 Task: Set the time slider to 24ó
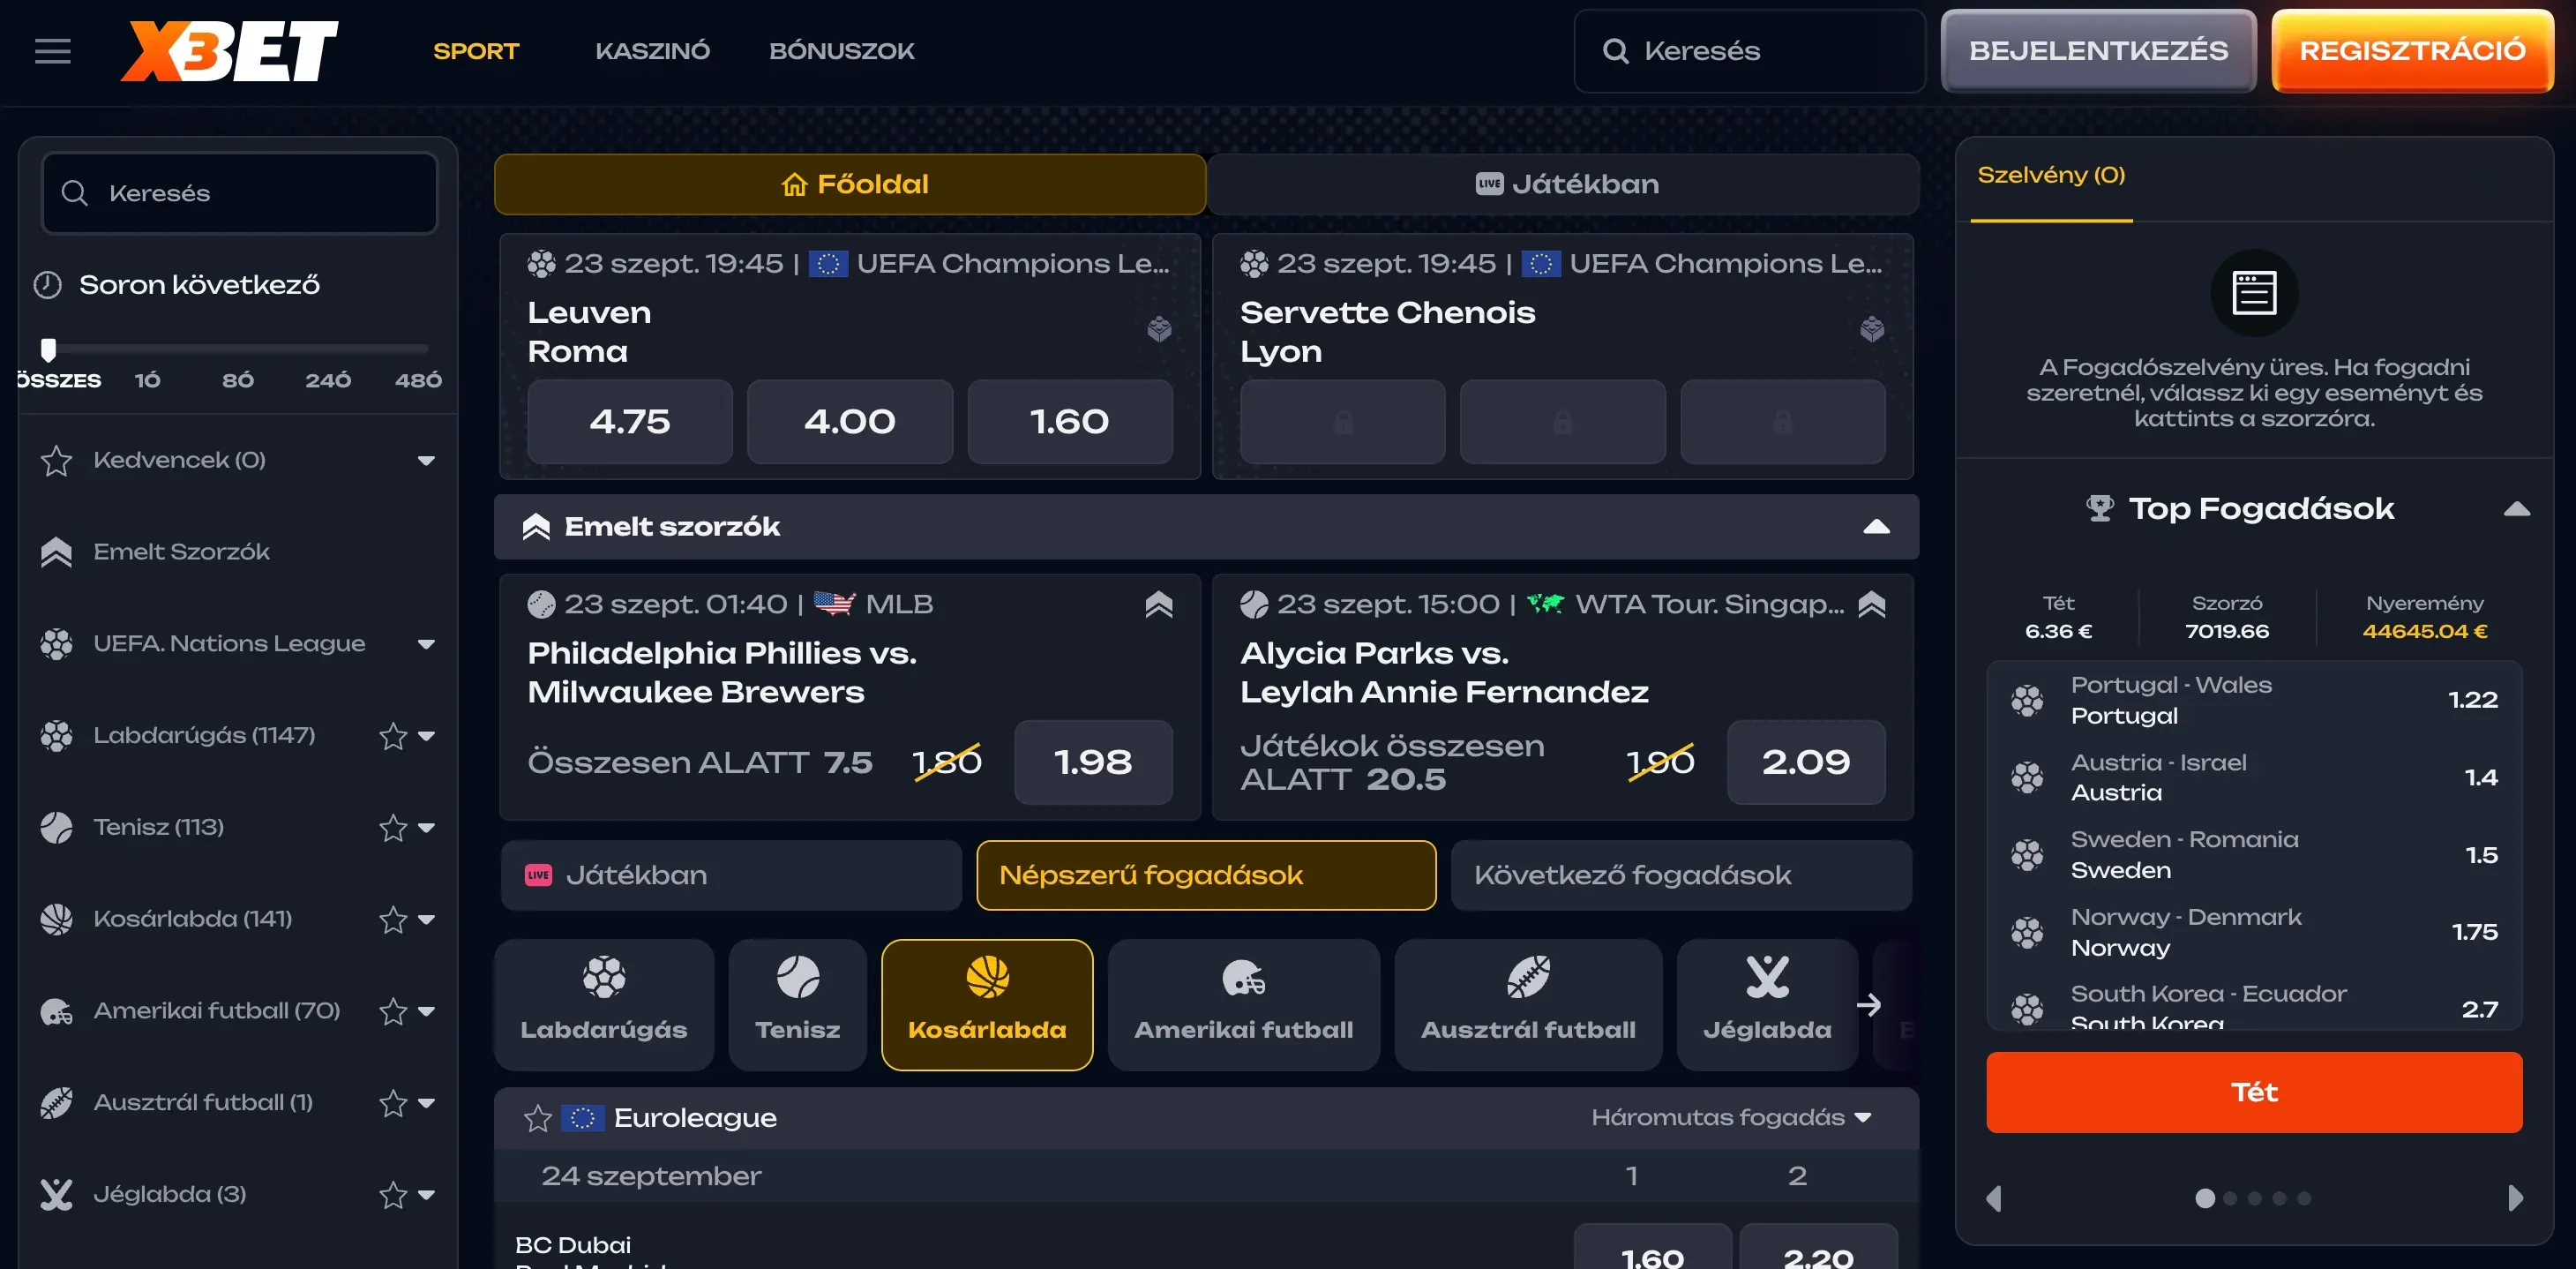(328, 380)
